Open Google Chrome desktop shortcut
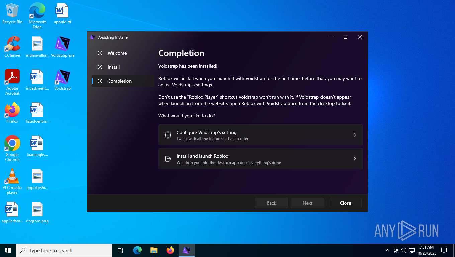Image resolution: width=455 pixels, height=257 pixels. (12, 149)
